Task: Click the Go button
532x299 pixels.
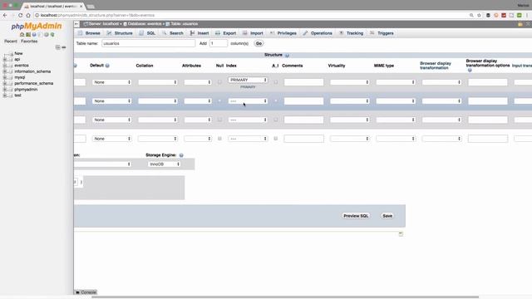Action: click(259, 43)
